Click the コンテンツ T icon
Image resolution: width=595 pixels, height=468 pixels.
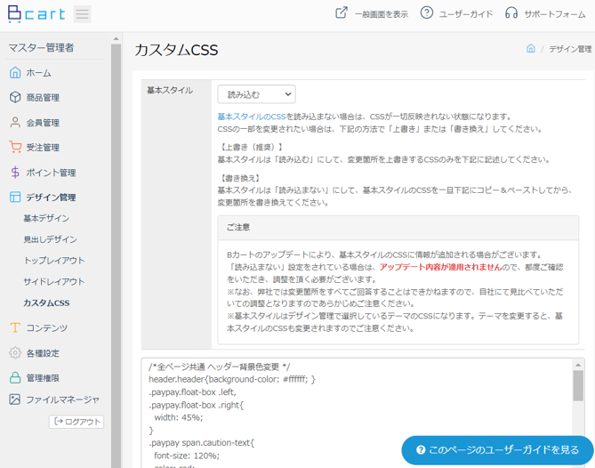point(15,327)
